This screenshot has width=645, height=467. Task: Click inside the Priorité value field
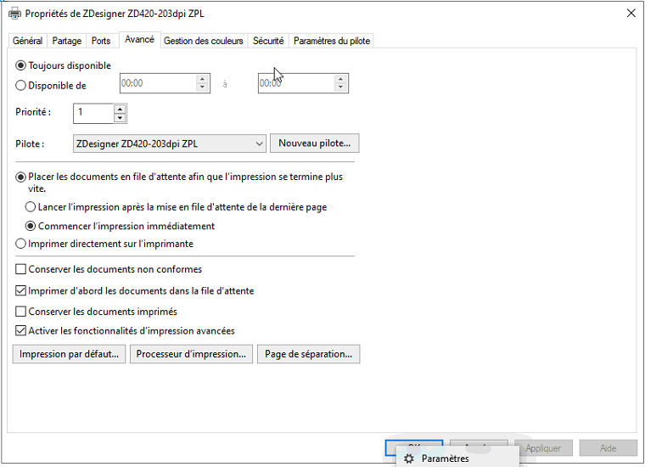pos(93,113)
